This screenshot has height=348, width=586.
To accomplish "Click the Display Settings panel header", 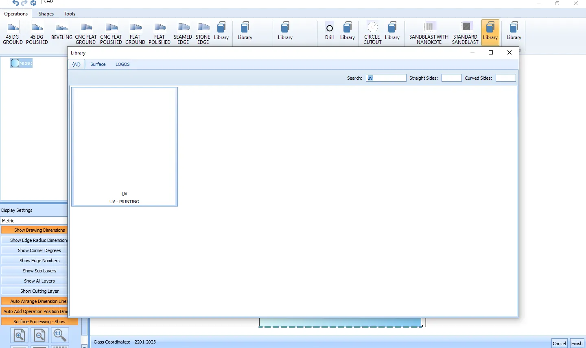I will click(x=34, y=210).
